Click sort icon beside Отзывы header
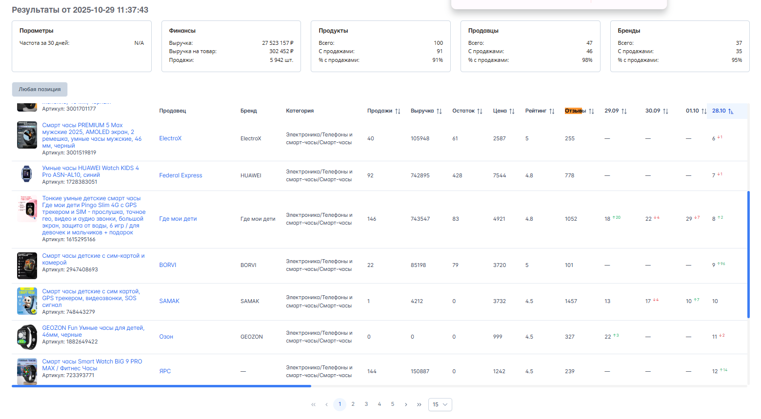This screenshot has width=761, height=419. point(591,111)
